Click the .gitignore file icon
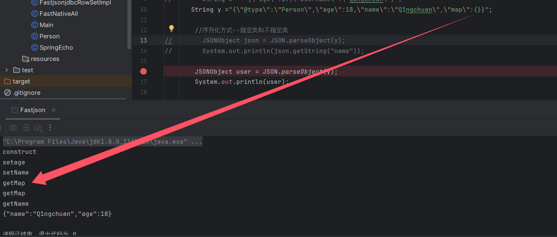The image size is (557, 237). (x=8, y=93)
